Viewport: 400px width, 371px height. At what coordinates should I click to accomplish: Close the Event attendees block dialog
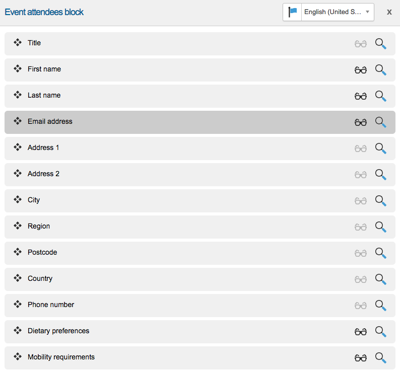click(389, 12)
